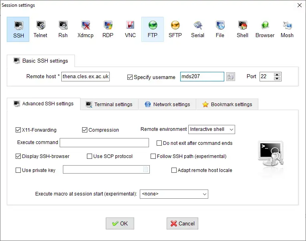Open credentials manager icon beside username
The height and width of the screenshot is (241, 306).
point(230,77)
